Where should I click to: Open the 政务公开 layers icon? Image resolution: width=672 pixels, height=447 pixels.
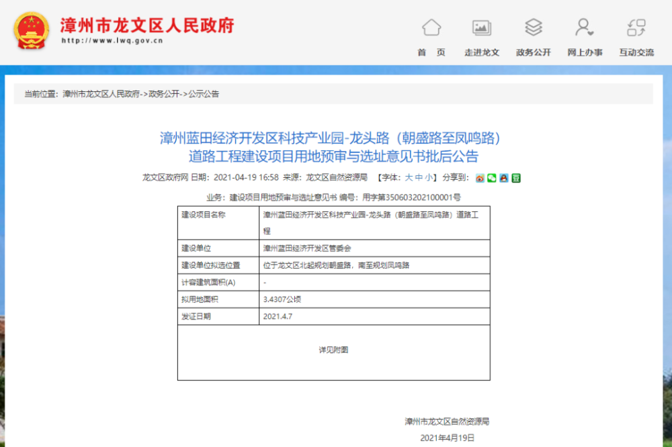click(x=534, y=28)
